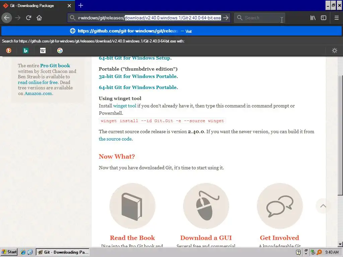Viewport: 343px width, 257px height.
Task: Open the Windows Start menu
Action: pos(9,252)
